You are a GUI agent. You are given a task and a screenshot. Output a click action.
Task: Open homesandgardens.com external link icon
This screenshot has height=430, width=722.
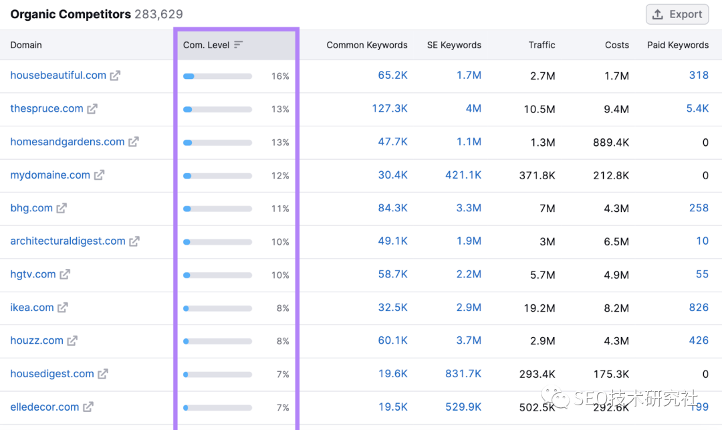click(134, 142)
